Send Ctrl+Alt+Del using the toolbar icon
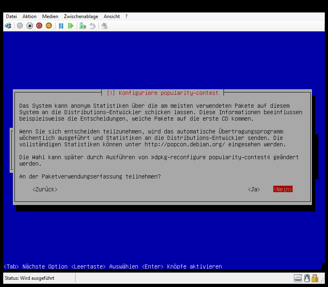328x287 pixels. [8, 26]
